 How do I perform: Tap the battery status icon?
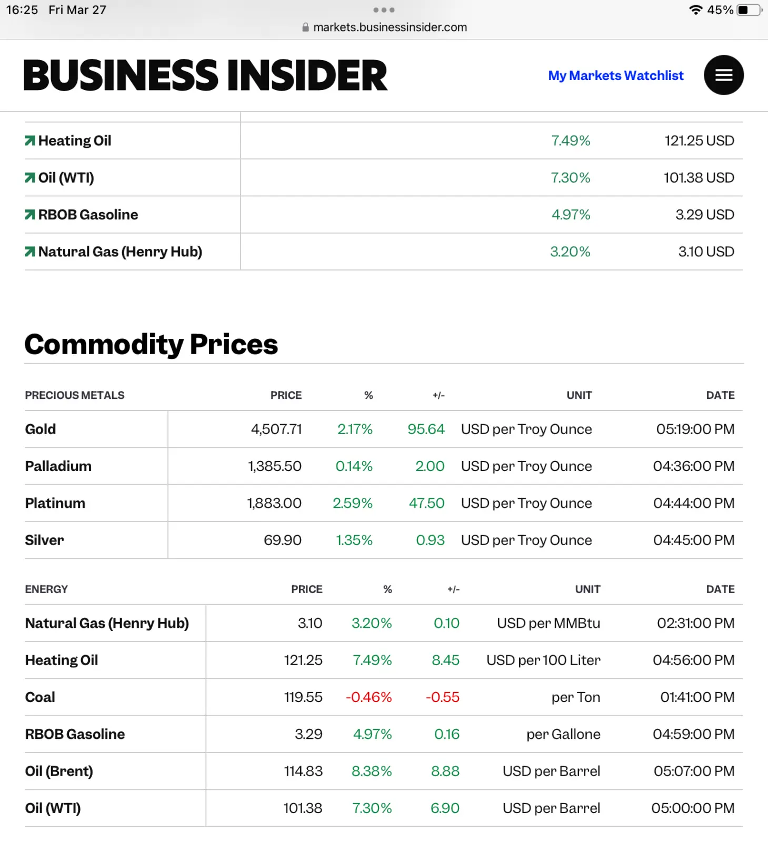click(x=750, y=10)
